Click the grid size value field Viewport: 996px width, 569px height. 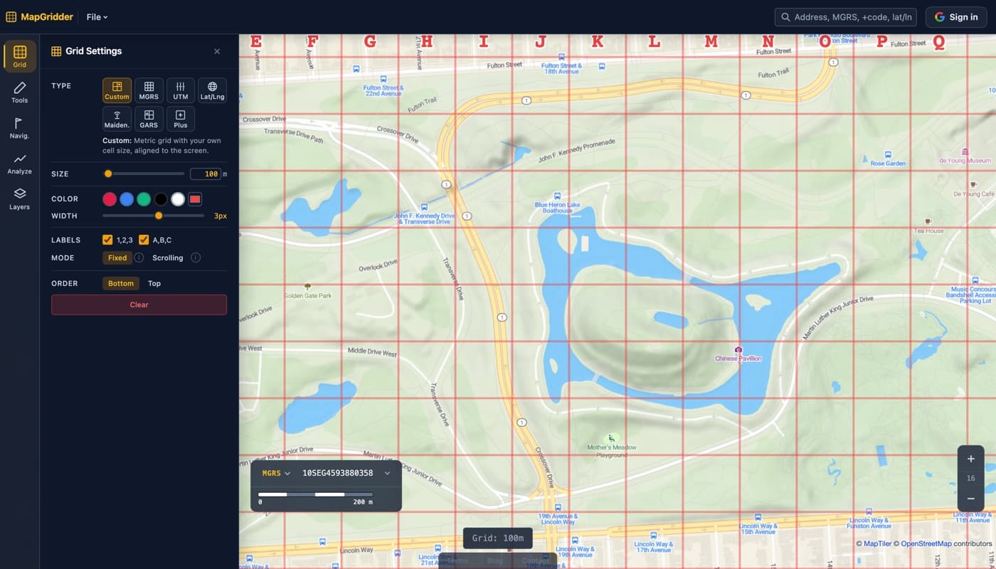(206, 174)
